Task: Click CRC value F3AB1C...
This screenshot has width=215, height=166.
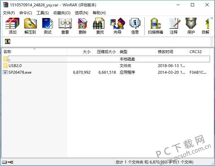Action: 198,72
